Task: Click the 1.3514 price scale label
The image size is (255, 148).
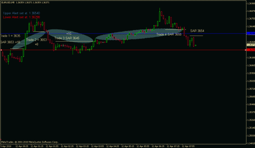Action: [x=251, y=128]
